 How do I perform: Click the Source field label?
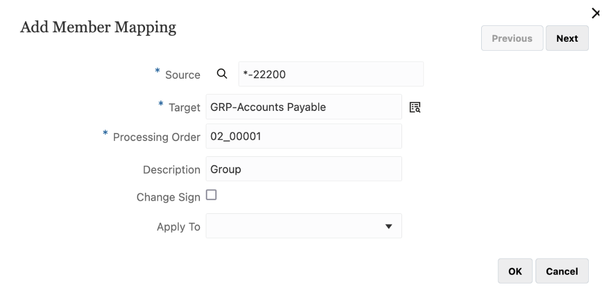(184, 75)
